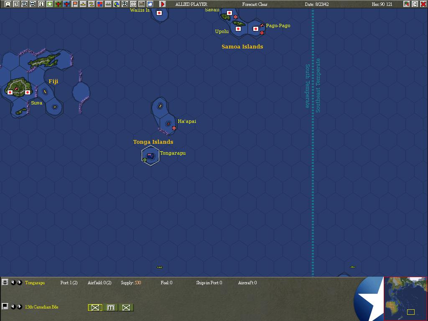This screenshot has width=428, height=321.
Task: Select previous unit arrow beside 15th Canadian Bde
Action: pos(13,306)
